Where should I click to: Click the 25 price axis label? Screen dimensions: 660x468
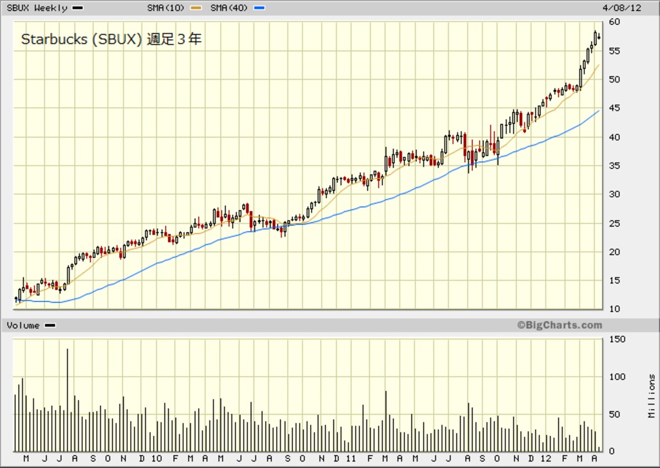(x=615, y=223)
